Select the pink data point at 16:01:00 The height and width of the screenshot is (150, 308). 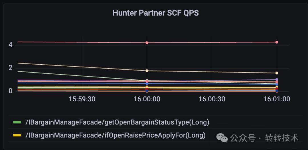277,42
